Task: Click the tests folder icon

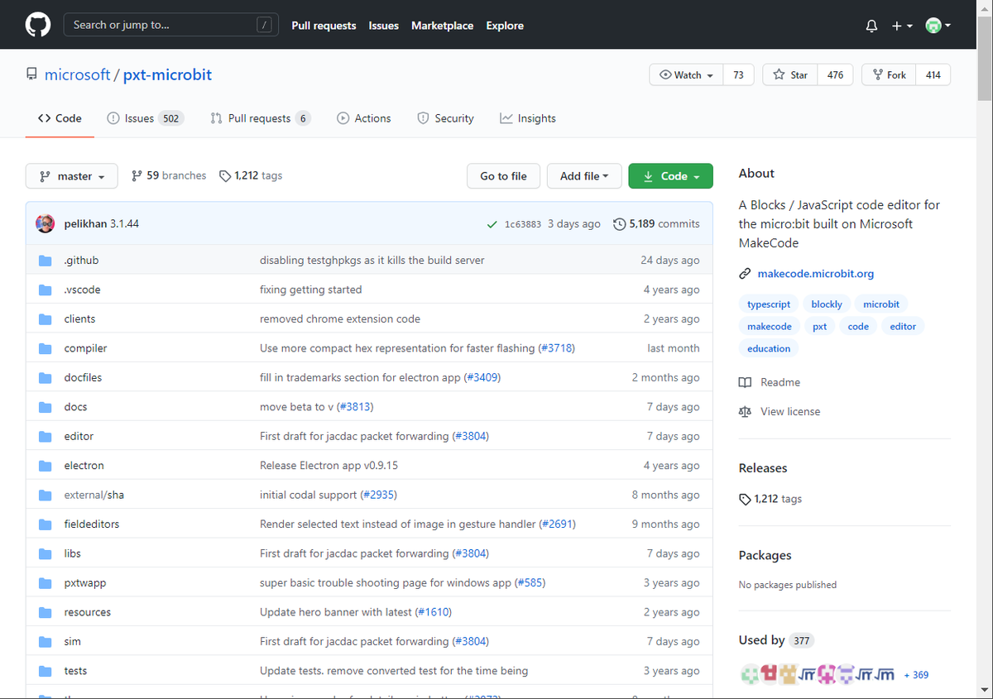Action: [46, 671]
